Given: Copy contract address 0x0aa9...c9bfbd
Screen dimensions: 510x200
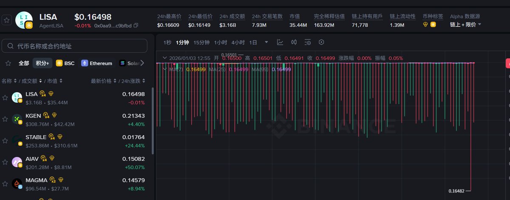Looking at the screenshot, I should tap(136, 25).
